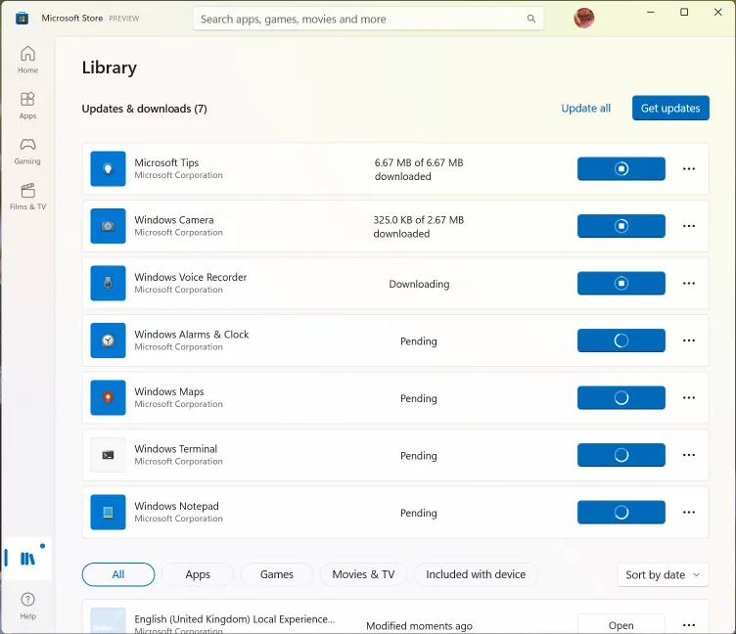Open more options for Windows Maps

click(x=689, y=397)
